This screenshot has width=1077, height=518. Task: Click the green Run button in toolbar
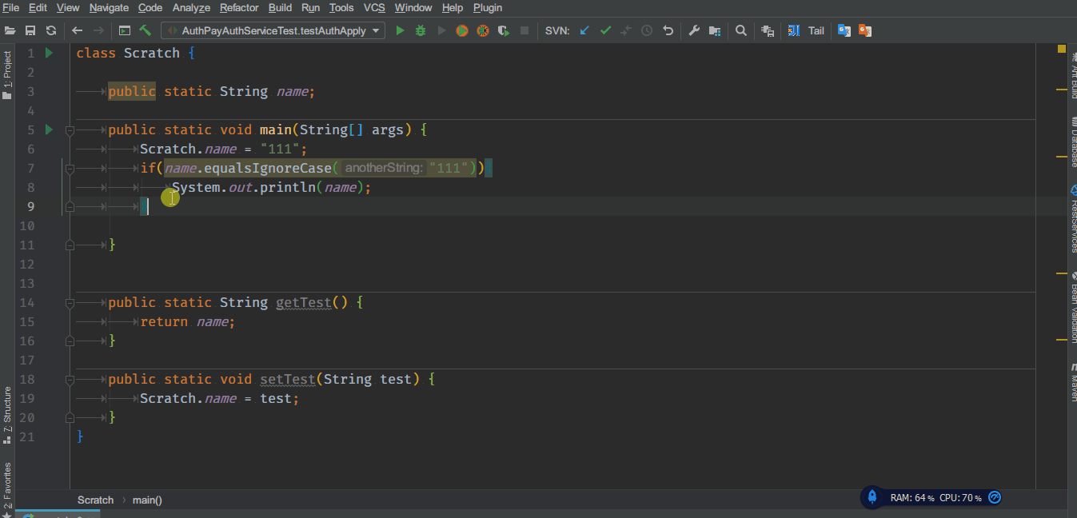(401, 30)
